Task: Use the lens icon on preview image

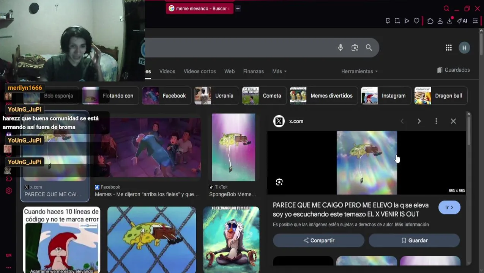Action: tap(279, 182)
